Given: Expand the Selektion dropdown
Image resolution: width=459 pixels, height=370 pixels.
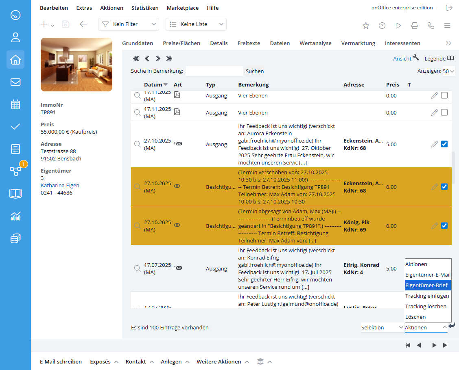Looking at the screenshot, I should tap(382, 328).
